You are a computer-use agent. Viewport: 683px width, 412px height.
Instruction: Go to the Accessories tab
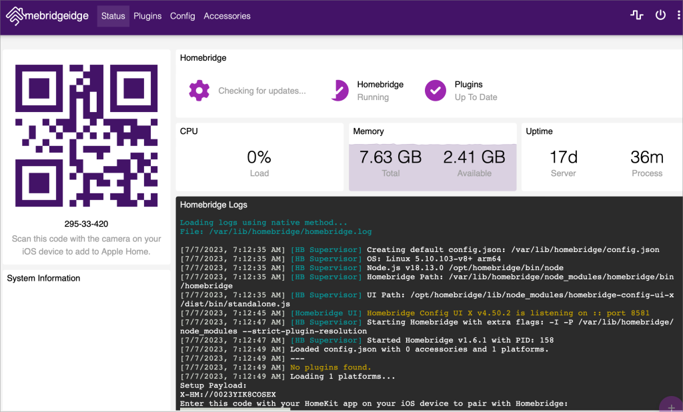[227, 16]
